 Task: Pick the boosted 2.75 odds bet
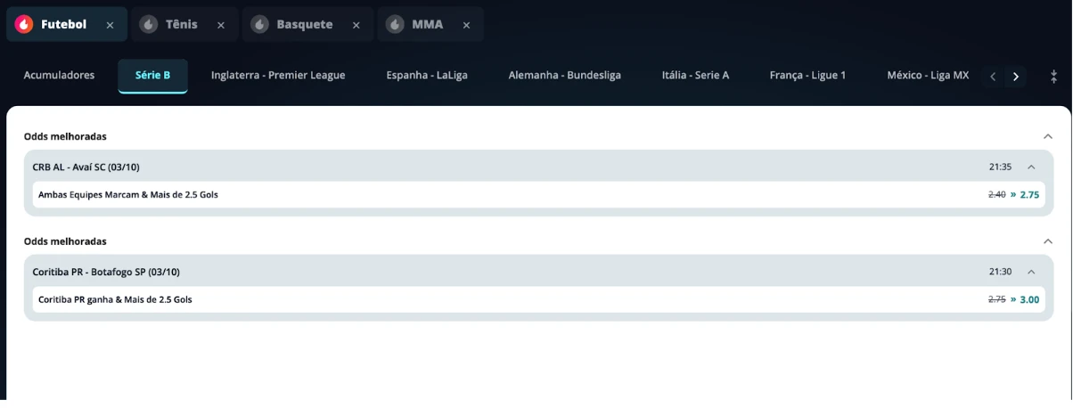(x=1028, y=194)
